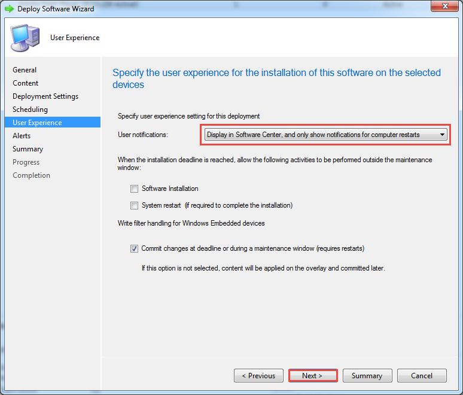This screenshot has height=395, width=463.
Task: Jump to the Alerts step
Action: point(22,136)
